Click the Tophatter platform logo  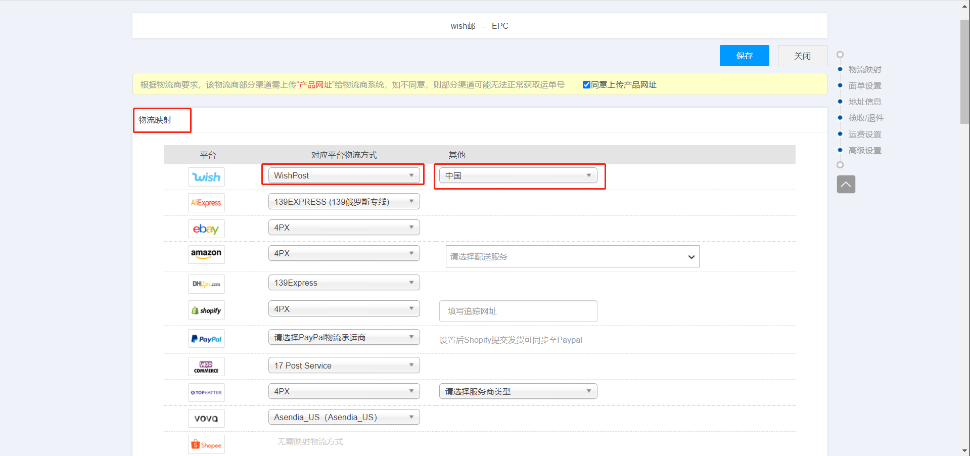click(x=206, y=392)
